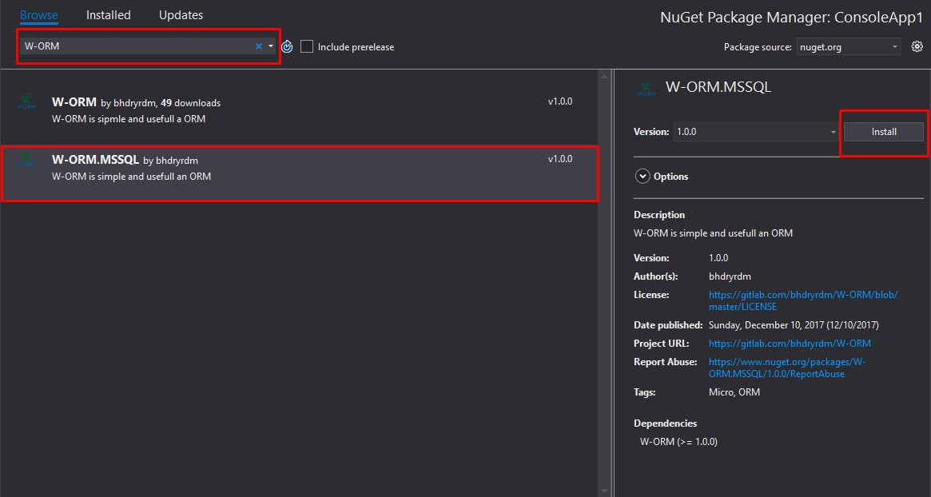Image resolution: width=931 pixels, height=497 pixels.
Task: Switch to the Installed tab
Action: click(109, 15)
